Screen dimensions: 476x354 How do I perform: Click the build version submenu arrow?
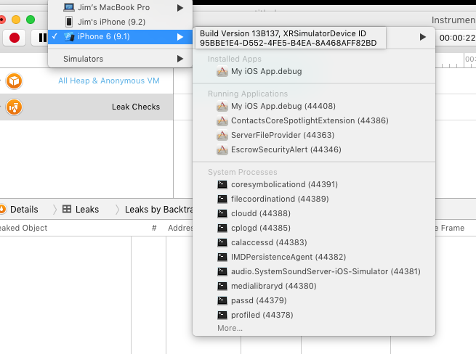(422, 37)
